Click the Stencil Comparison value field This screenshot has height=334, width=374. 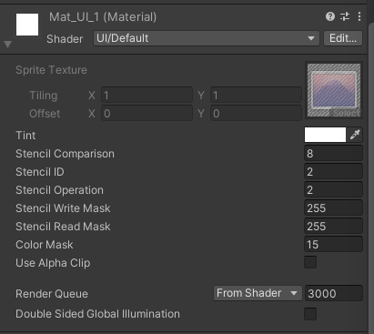[x=333, y=153]
